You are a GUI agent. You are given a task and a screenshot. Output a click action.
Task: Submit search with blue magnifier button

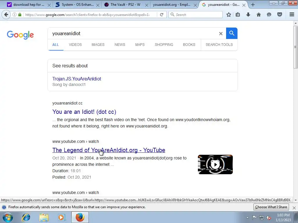(232, 33)
